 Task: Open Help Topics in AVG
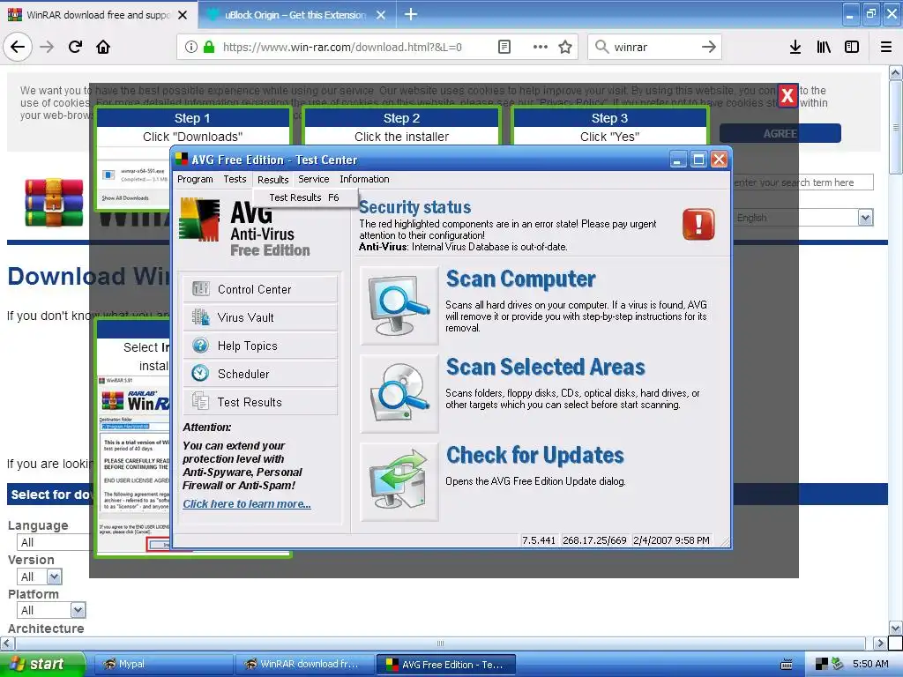(260, 346)
